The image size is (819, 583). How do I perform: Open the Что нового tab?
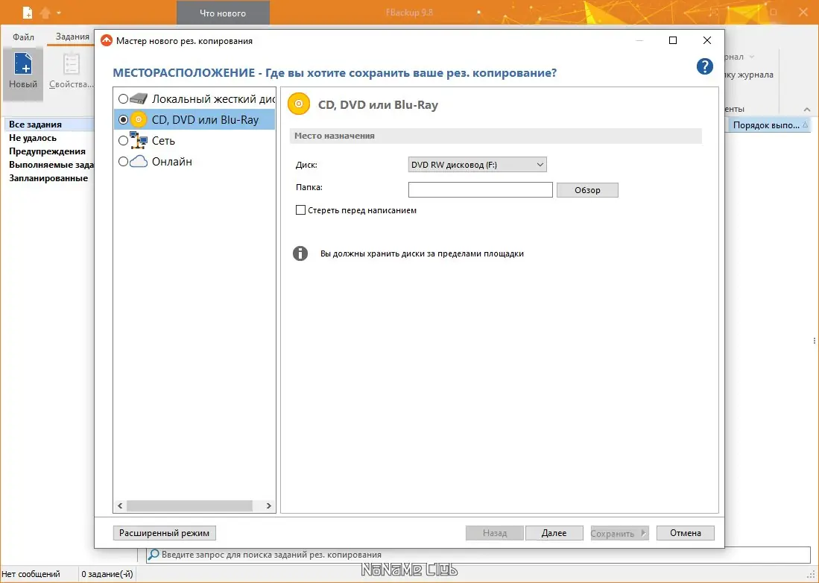pyautogui.click(x=223, y=13)
